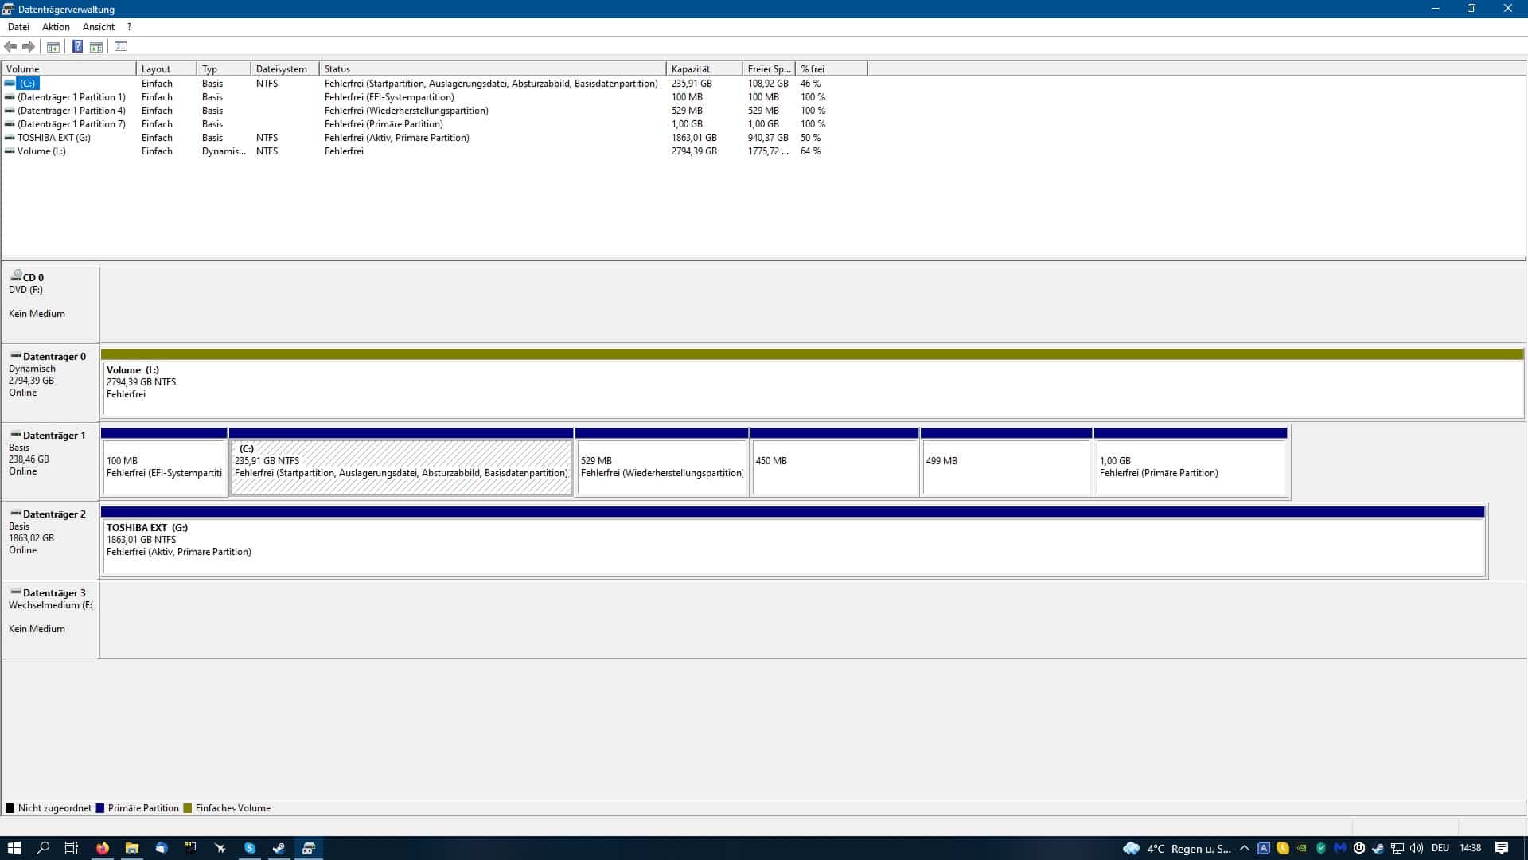The height and width of the screenshot is (860, 1528).
Task: Select the CD 0 DVD (F:) disk label
Action: click(50, 303)
